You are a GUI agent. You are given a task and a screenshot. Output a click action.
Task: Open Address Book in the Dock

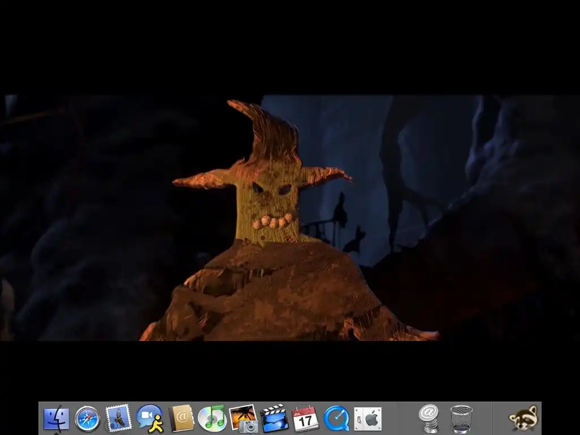(x=181, y=419)
